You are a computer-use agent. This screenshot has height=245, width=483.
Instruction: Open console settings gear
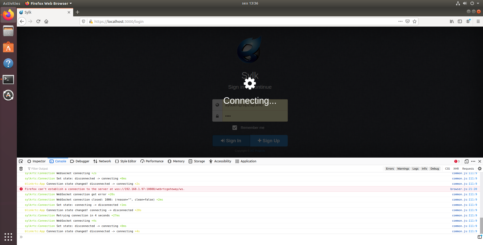tap(480, 169)
